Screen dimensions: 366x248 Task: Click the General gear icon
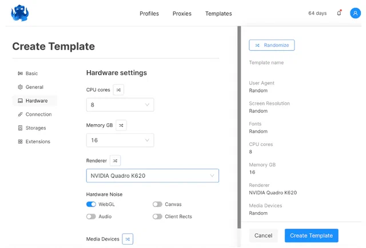[x=21, y=87]
